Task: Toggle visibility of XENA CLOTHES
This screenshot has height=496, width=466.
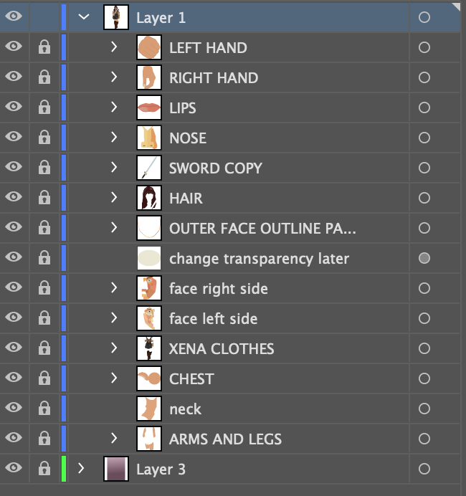Action: click(x=14, y=347)
